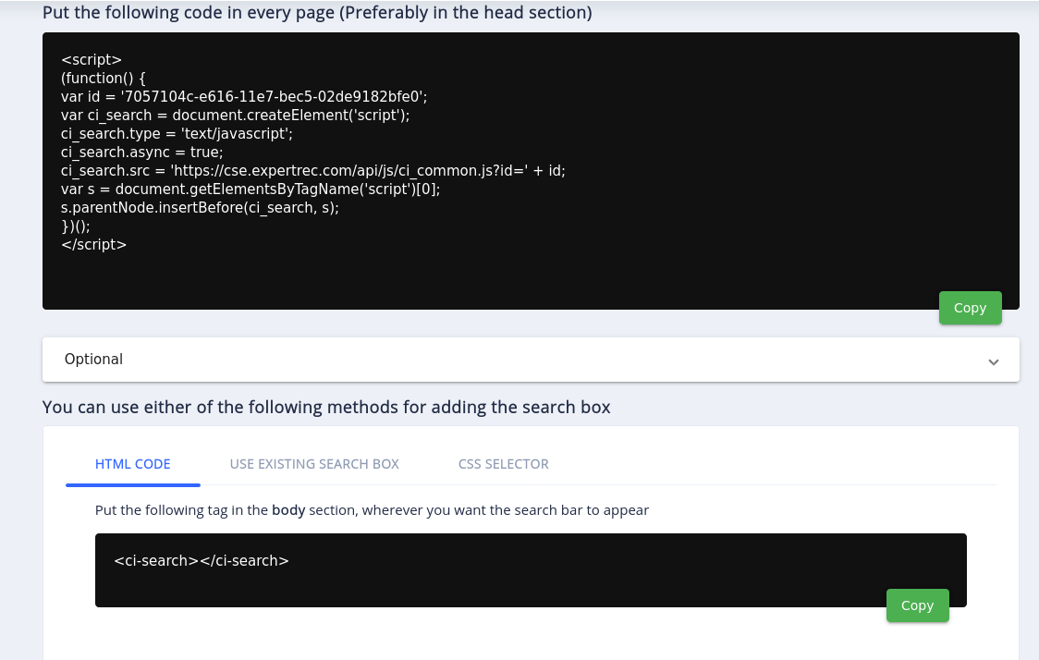
Task: Copy the script code snippet
Action: [970, 308]
